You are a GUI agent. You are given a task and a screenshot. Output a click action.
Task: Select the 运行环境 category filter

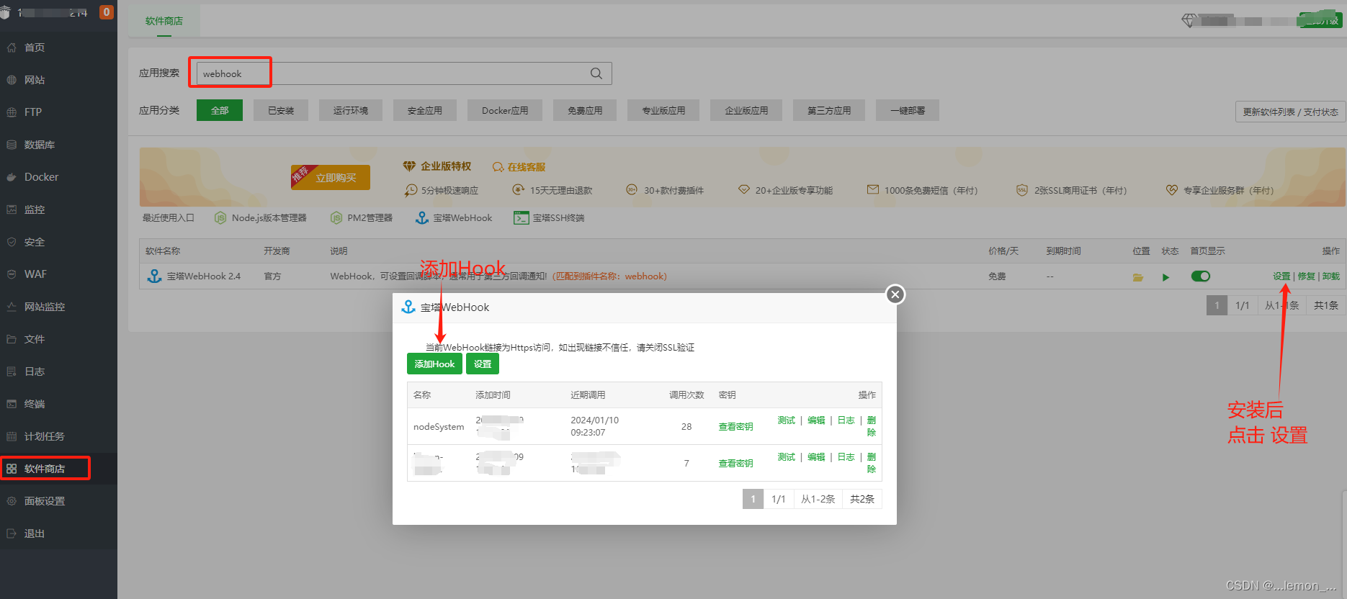(351, 110)
